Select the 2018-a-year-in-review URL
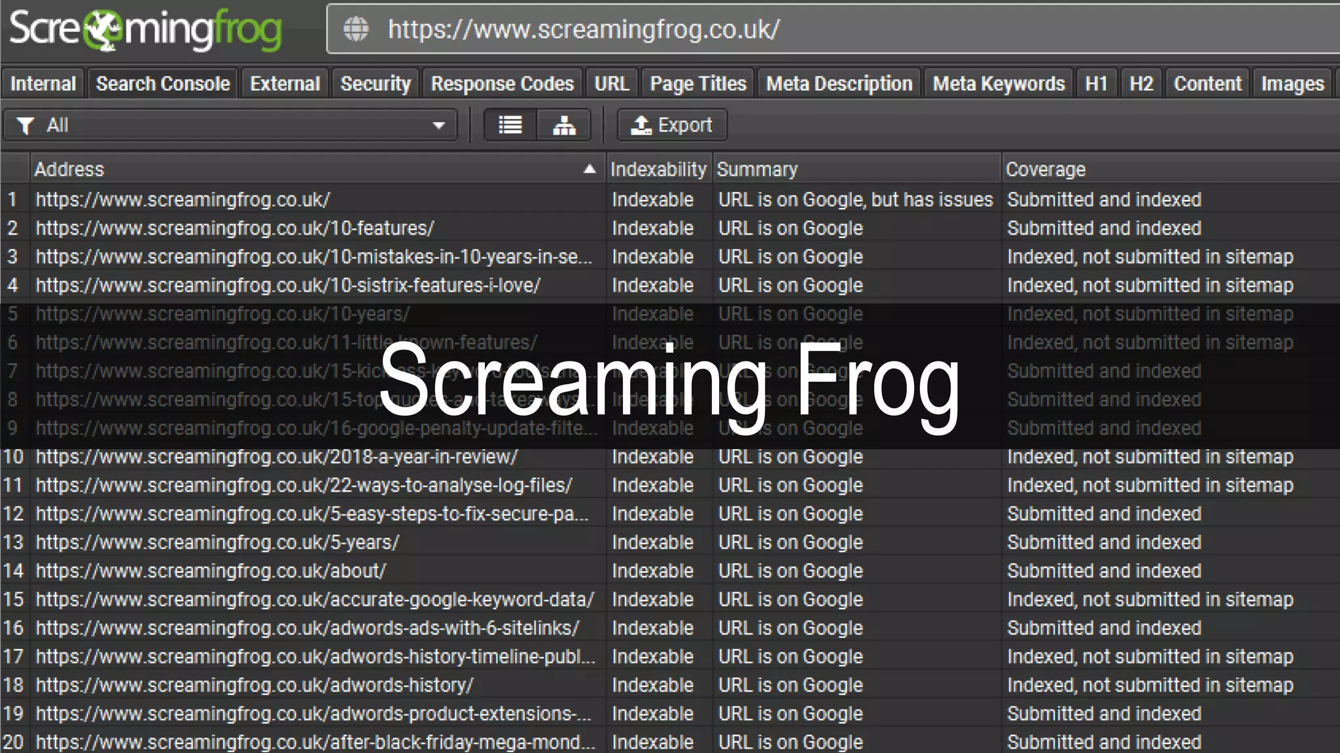This screenshot has width=1340, height=753. 277,457
